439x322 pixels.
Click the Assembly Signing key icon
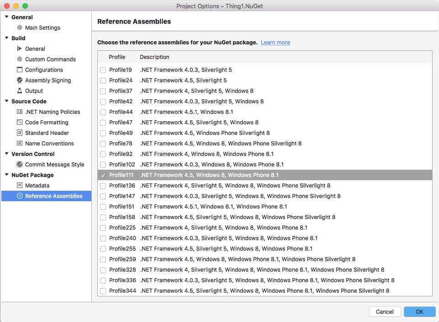click(19, 80)
